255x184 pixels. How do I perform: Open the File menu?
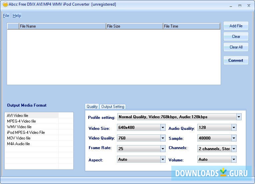tap(6, 16)
